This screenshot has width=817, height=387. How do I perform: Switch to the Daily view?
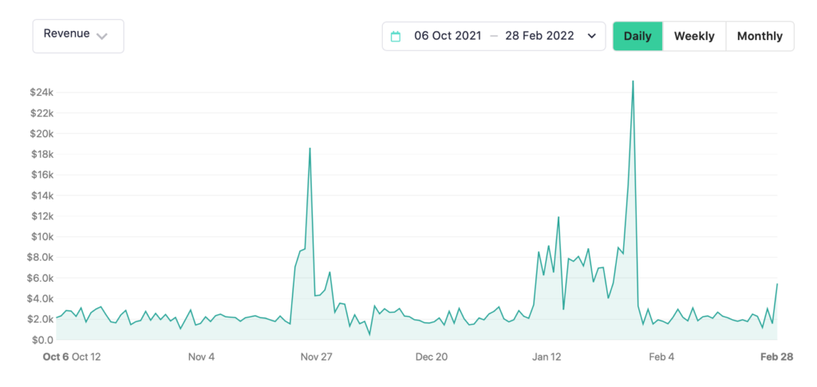[637, 36]
